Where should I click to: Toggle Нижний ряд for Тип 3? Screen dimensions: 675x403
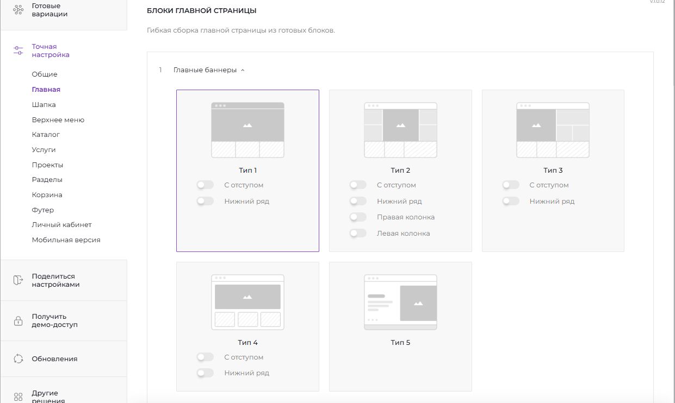point(511,201)
